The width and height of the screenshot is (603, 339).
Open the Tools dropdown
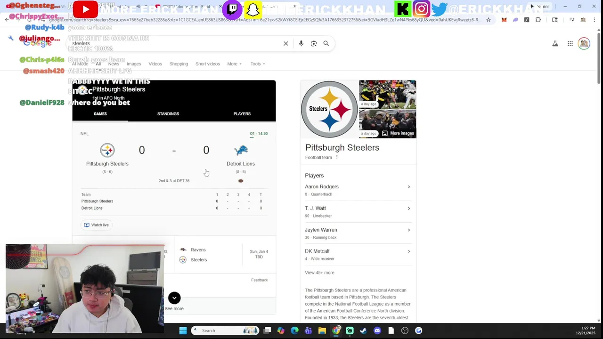[x=258, y=64]
